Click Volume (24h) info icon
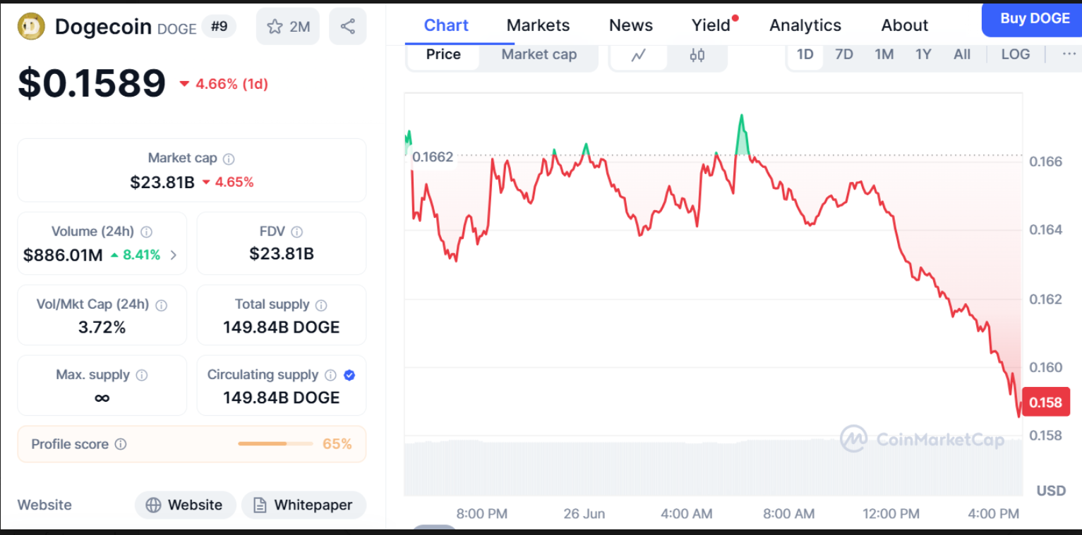Viewport: 1082px width, 535px height. (146, 232)
